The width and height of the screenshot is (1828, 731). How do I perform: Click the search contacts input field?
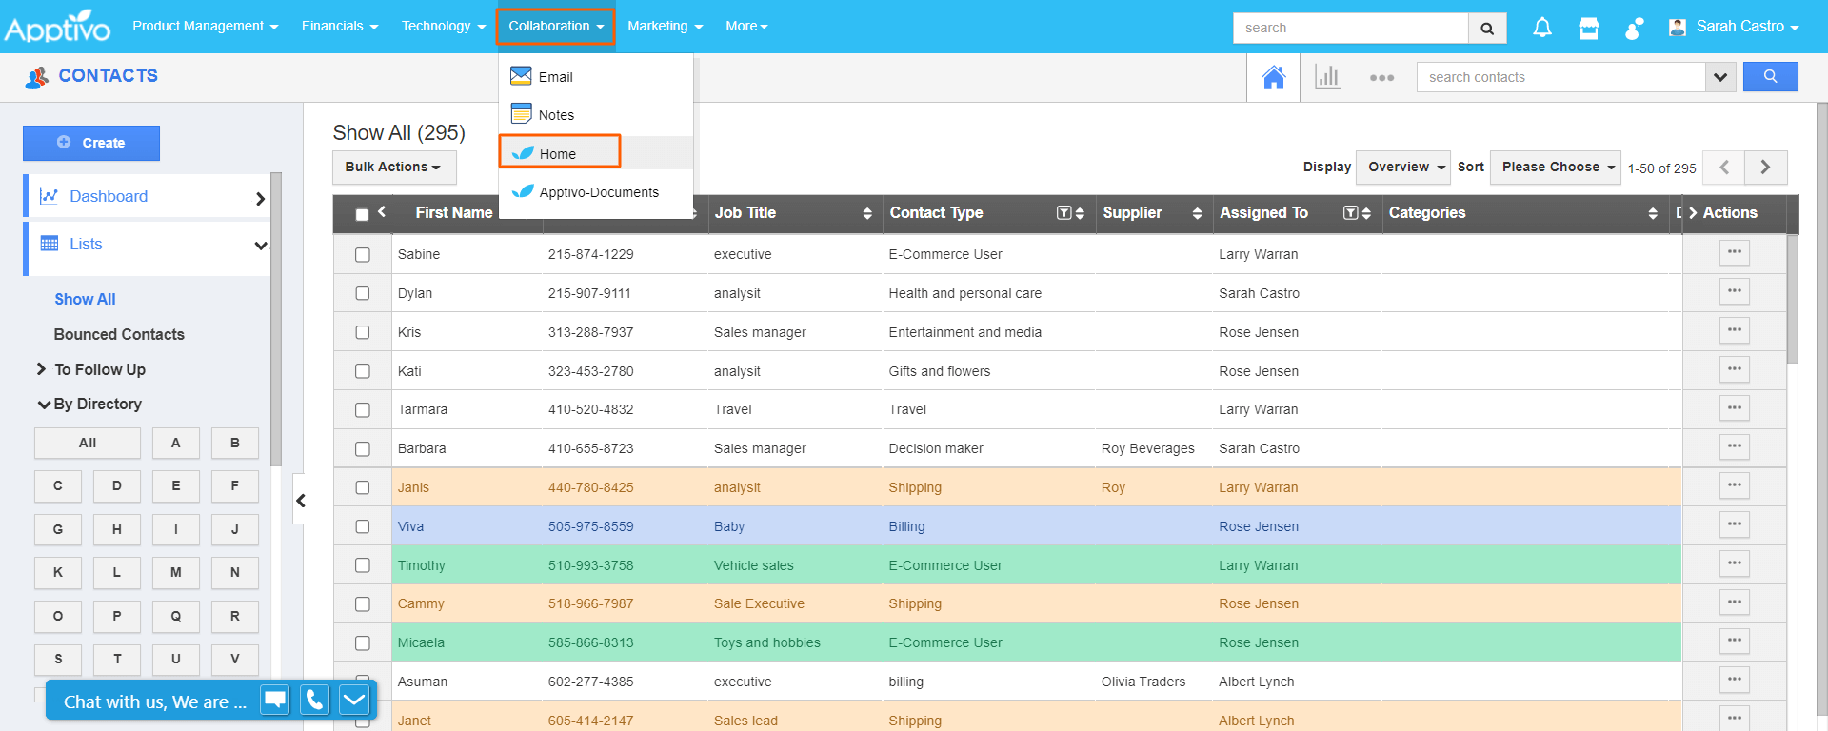1561,77
